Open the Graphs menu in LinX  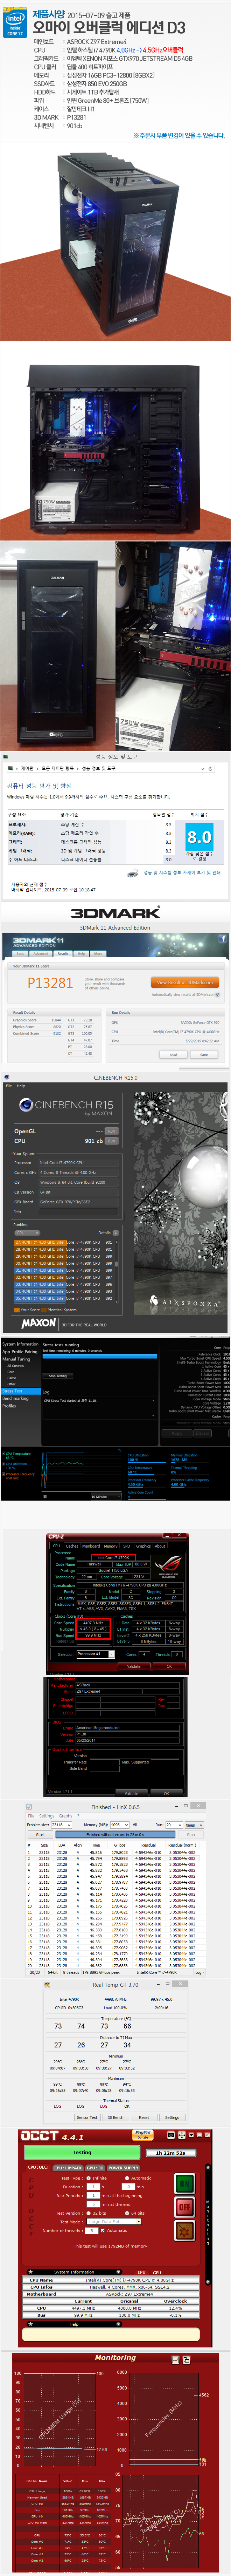(x=65, y=1816)
